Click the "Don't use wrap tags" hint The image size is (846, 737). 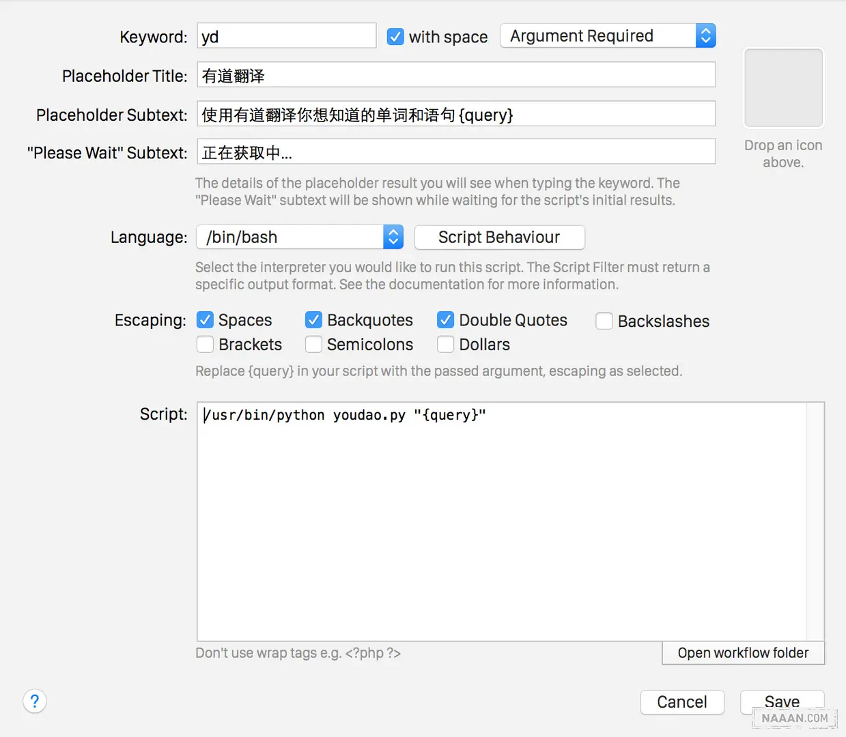coord(298,653)
